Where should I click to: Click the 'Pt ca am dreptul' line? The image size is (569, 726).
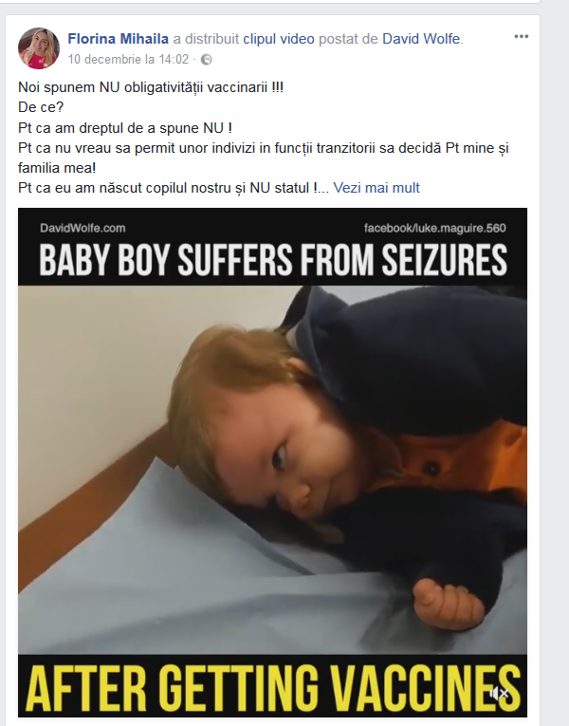click(125, 128)
